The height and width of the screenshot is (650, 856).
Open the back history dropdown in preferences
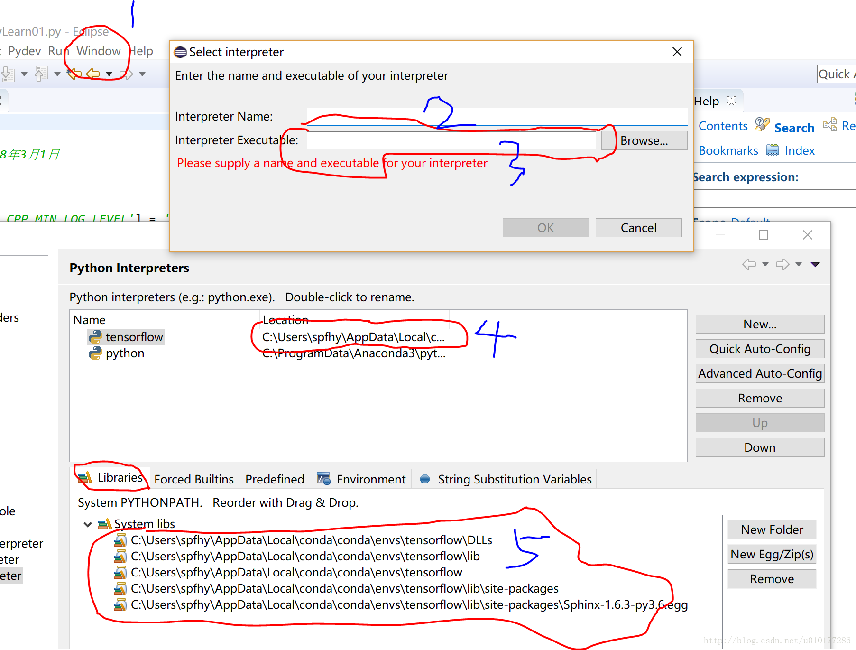tap(765, 264)
